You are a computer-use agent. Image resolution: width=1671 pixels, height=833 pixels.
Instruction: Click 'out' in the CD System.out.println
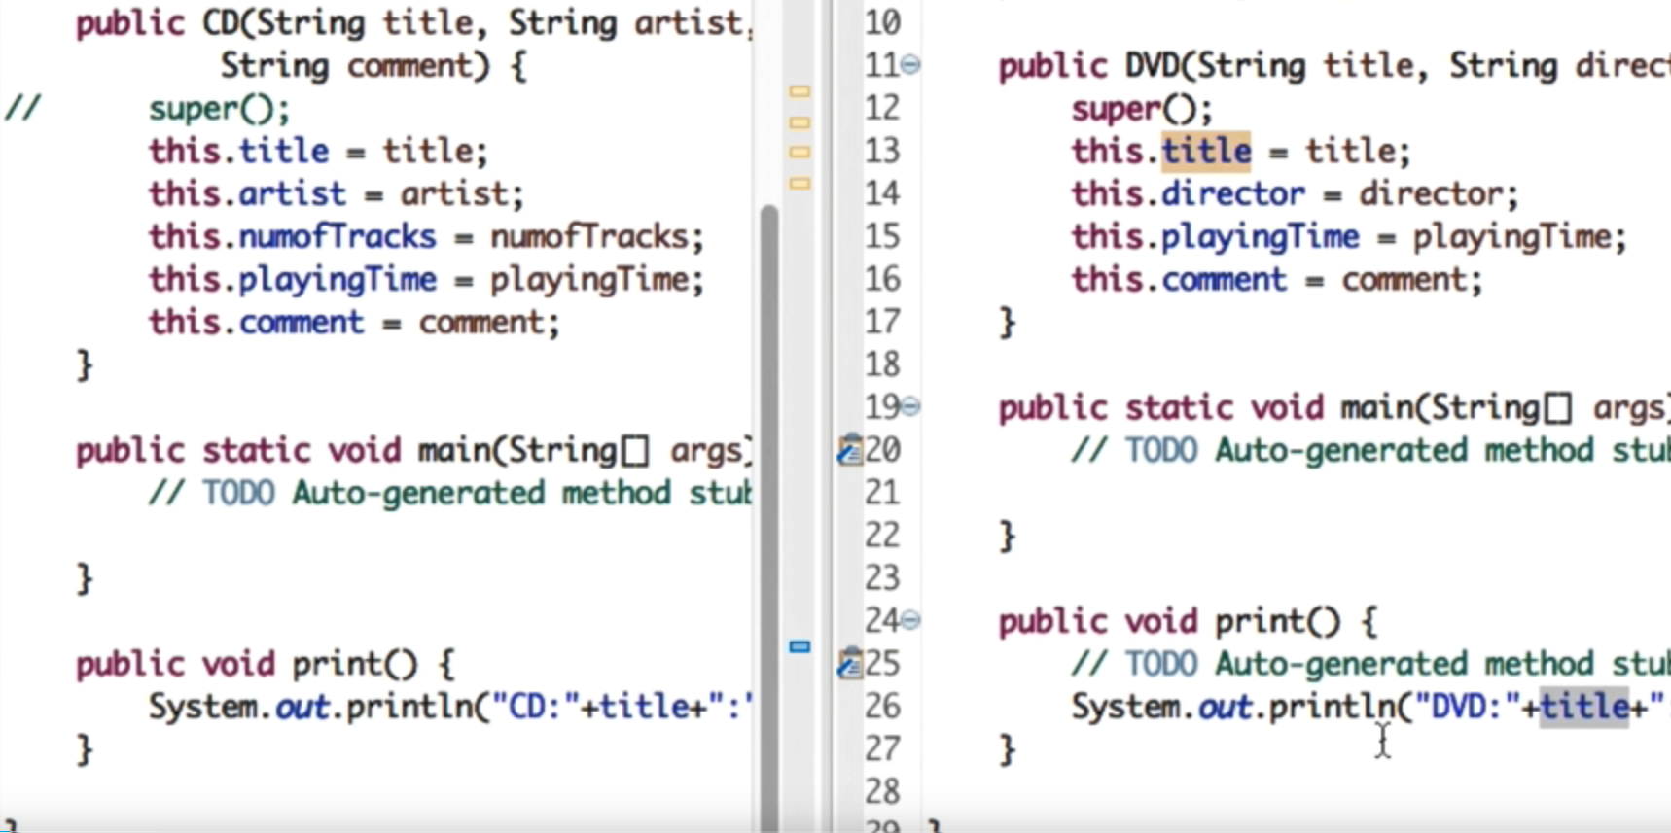coord(302,708)
